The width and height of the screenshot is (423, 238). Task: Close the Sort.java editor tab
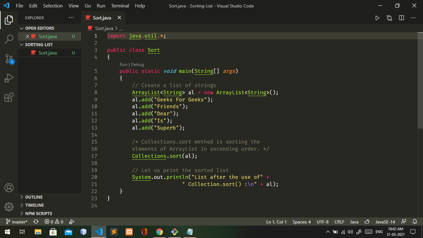[x=120, y=18]
